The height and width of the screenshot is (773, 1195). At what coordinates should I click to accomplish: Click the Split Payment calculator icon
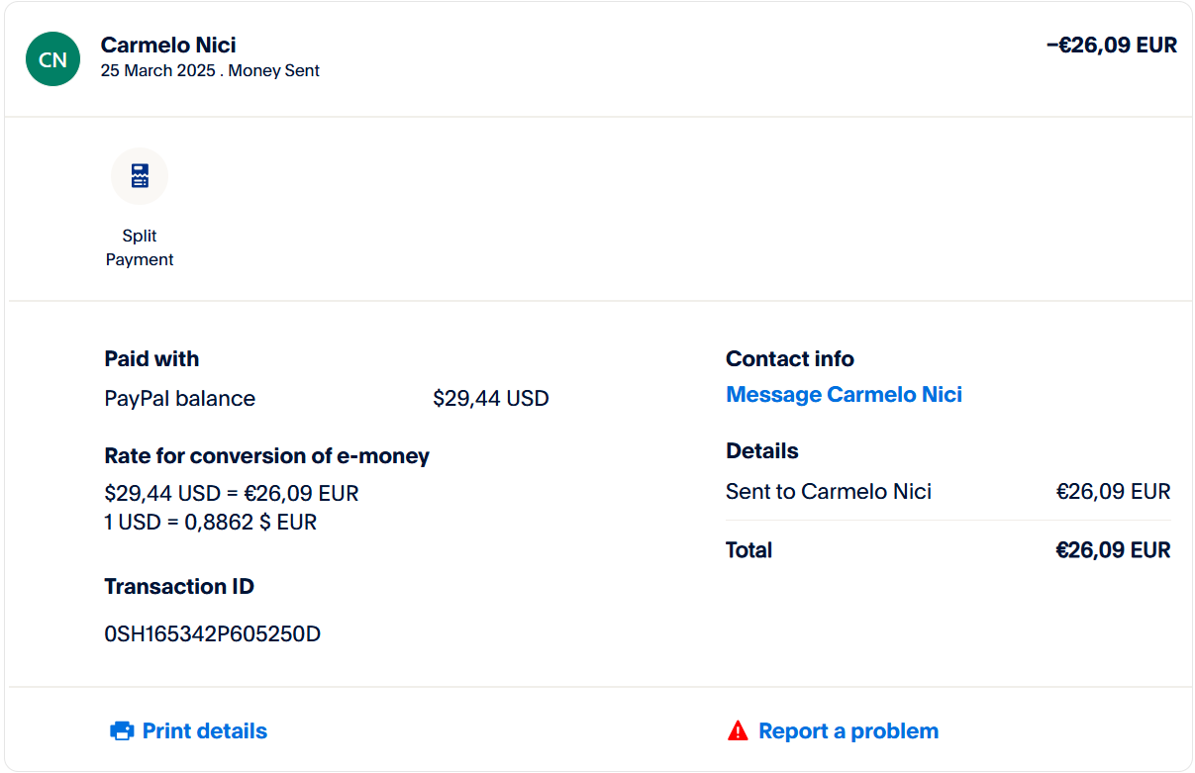140,176
